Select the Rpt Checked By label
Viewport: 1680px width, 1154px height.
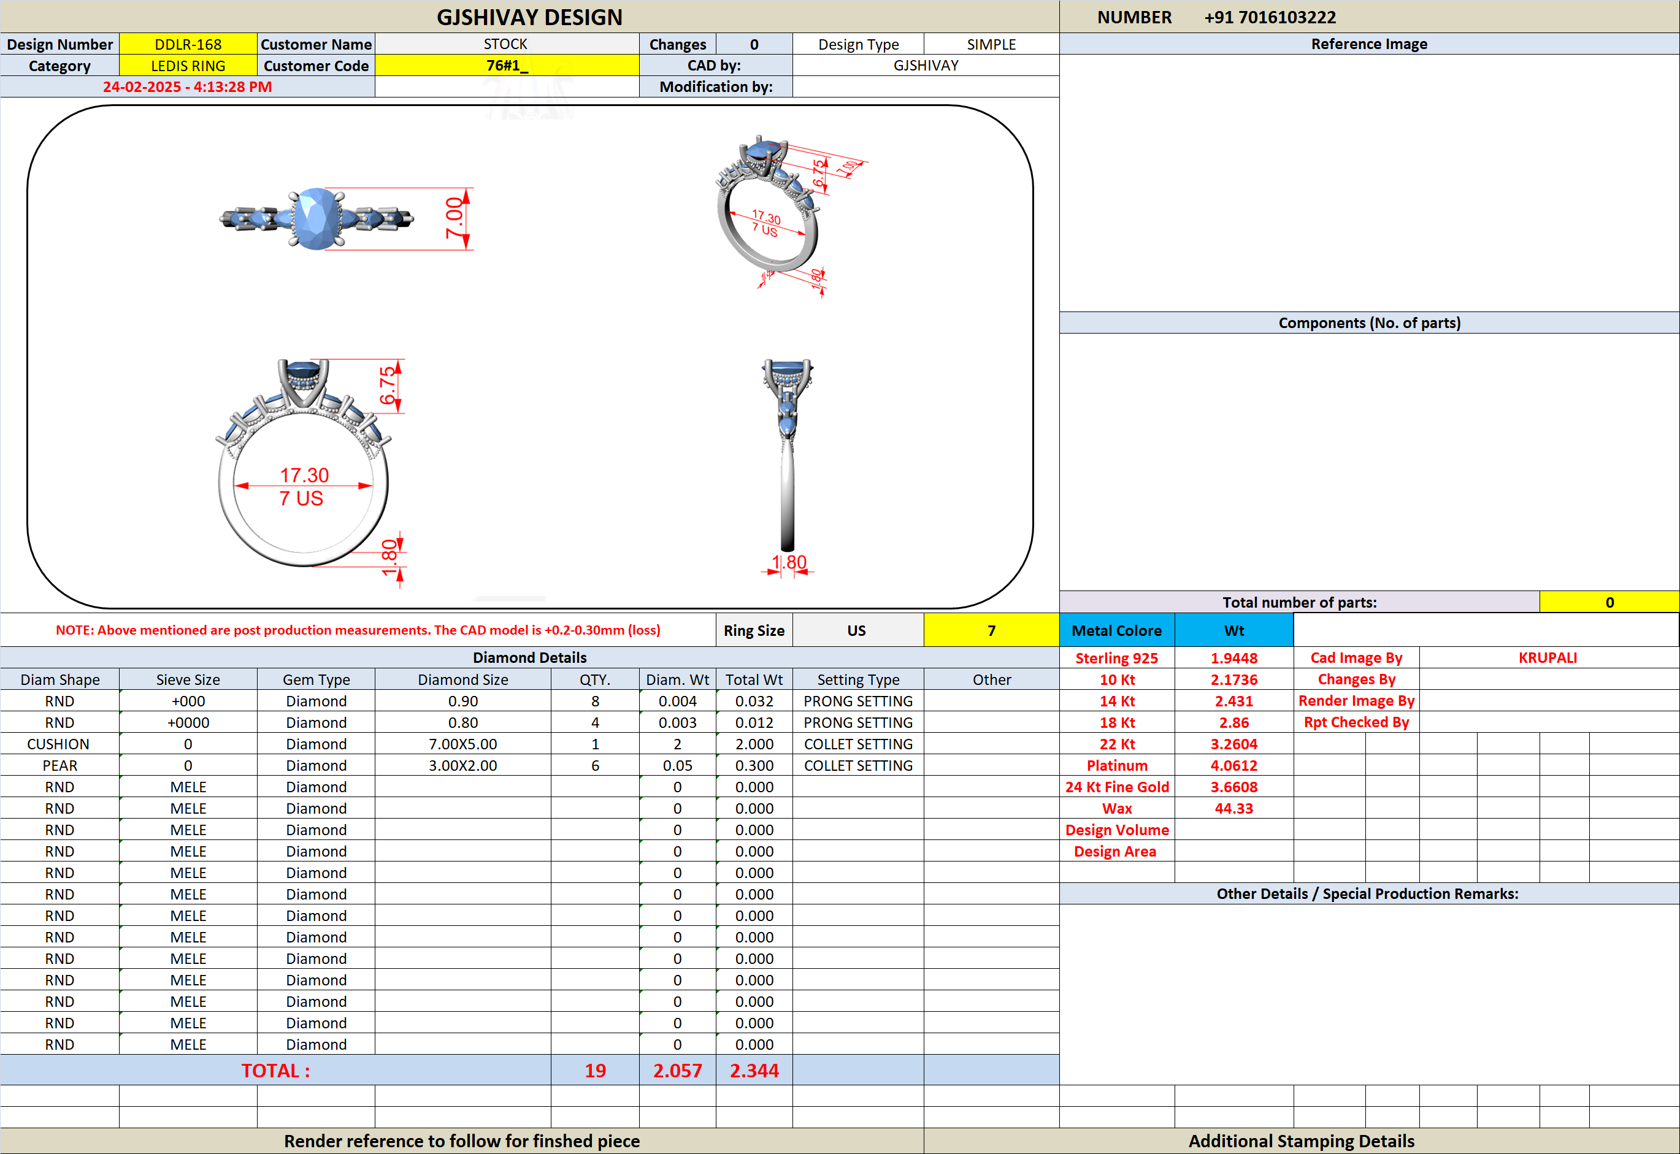tap(1357, 722)
